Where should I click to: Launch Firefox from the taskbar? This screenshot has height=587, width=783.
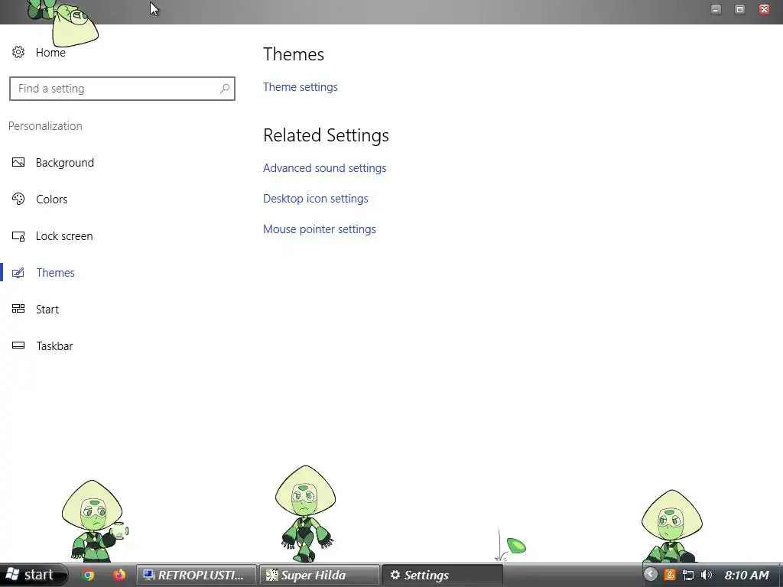point(119,575)
